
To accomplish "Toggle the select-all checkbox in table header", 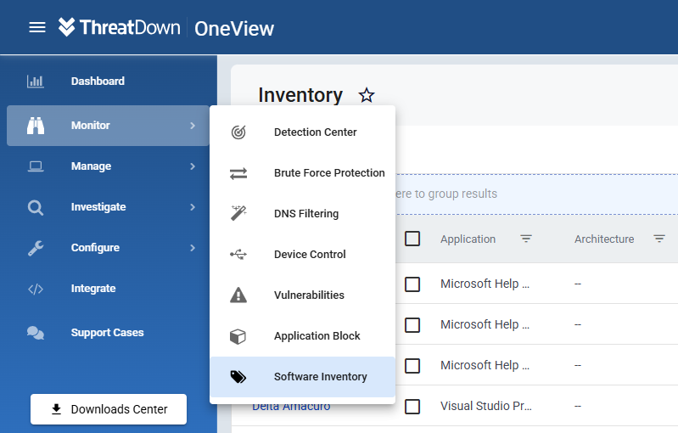I will tap(412, 239).
